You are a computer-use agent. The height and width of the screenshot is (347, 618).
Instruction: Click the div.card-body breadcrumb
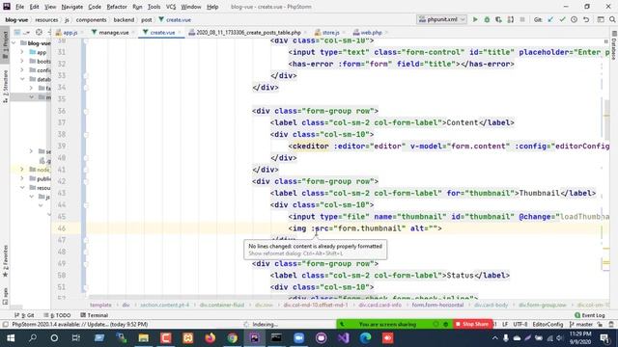tap(491, 305)
